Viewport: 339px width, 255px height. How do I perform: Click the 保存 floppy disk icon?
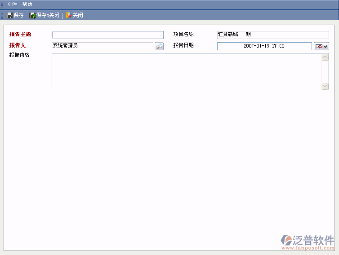click(9, 15)
